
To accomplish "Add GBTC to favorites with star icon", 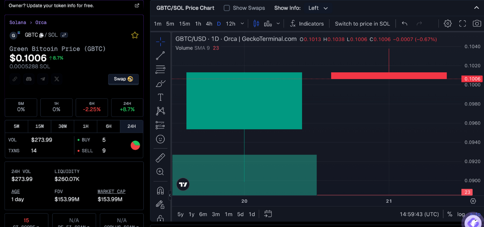I will click(135, 35).
